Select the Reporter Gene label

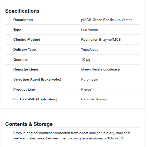click(26, 69)
